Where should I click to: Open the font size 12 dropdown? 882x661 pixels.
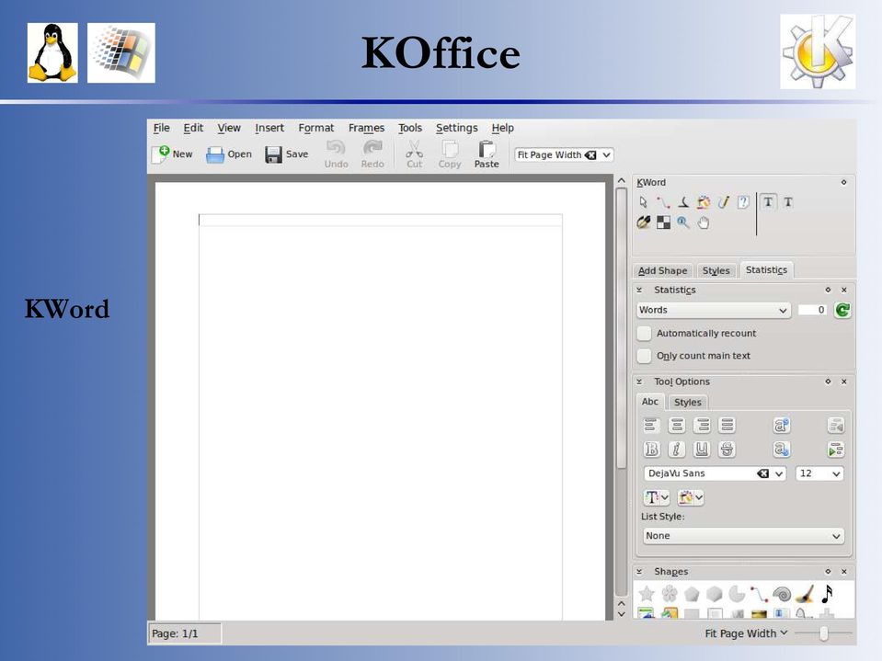click(x=819, y=473)
